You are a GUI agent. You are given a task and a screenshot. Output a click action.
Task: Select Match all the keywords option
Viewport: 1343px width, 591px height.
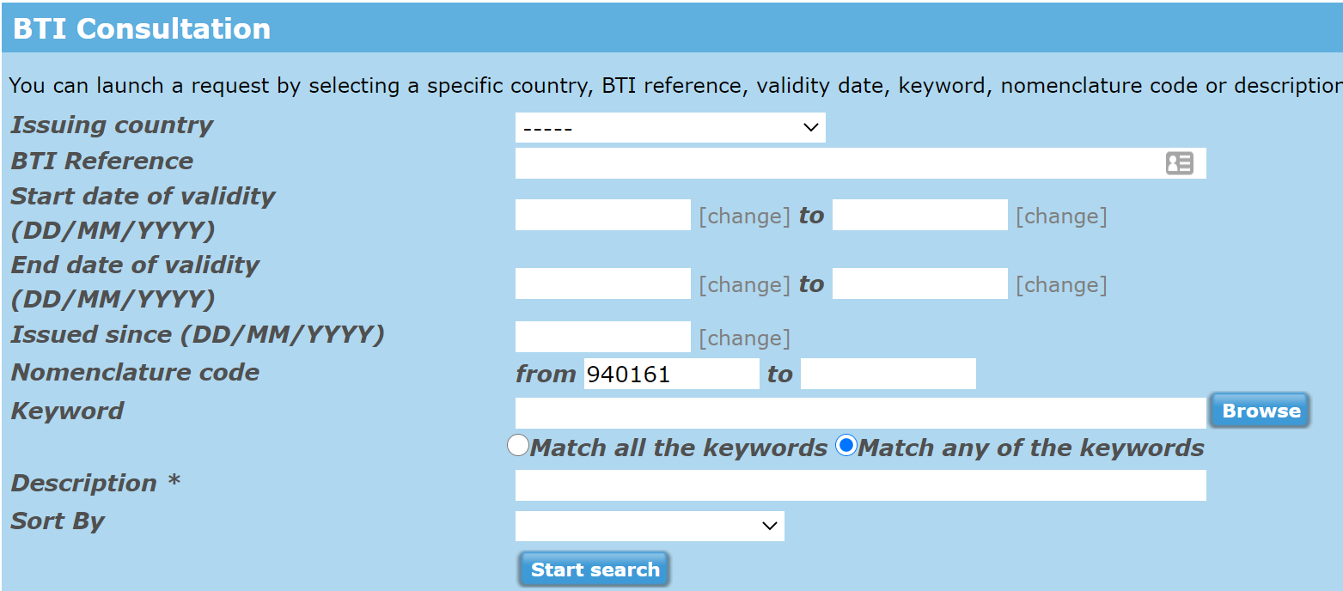click(518, 445)
